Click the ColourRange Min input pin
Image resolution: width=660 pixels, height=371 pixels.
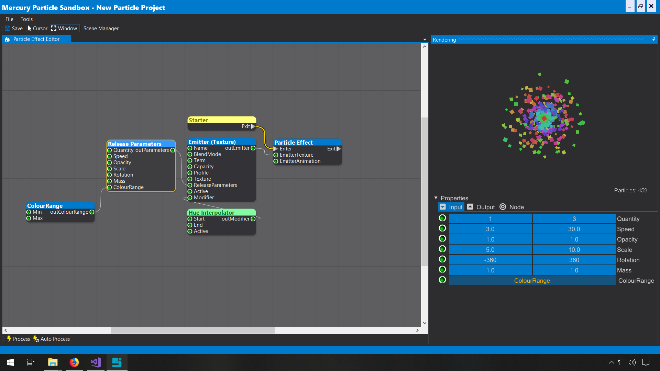29,212
